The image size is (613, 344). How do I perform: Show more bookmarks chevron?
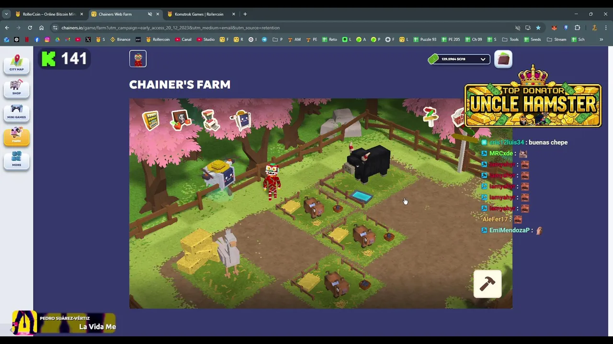(x=602, y=40)
